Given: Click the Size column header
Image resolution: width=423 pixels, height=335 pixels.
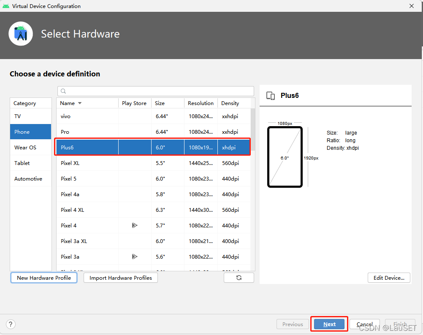Looking at the screenshot, I should [x=168, y=103].
